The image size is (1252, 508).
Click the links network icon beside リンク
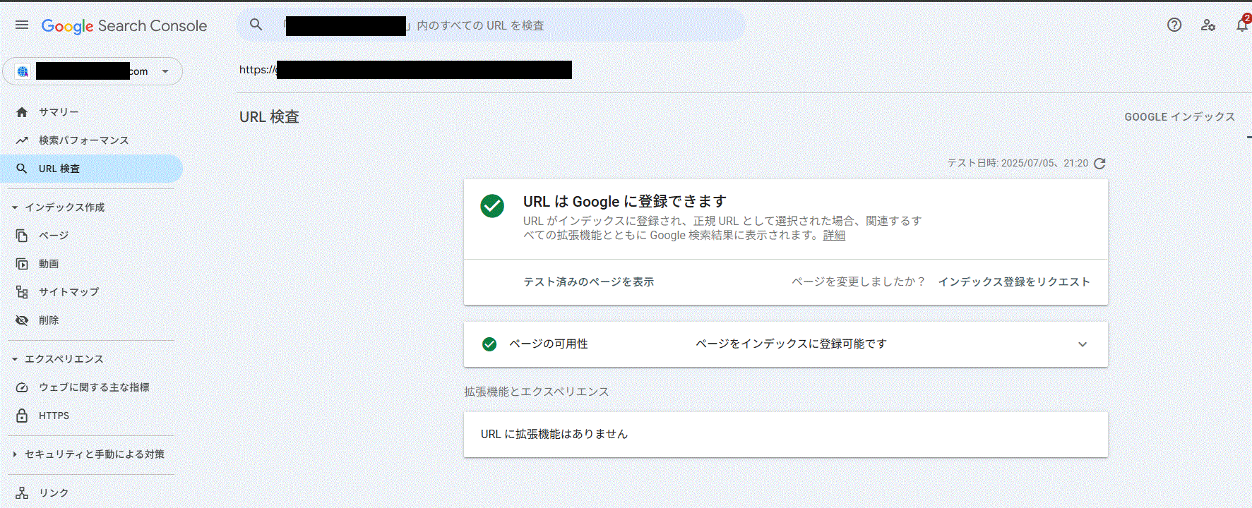(x=22, y=493)
